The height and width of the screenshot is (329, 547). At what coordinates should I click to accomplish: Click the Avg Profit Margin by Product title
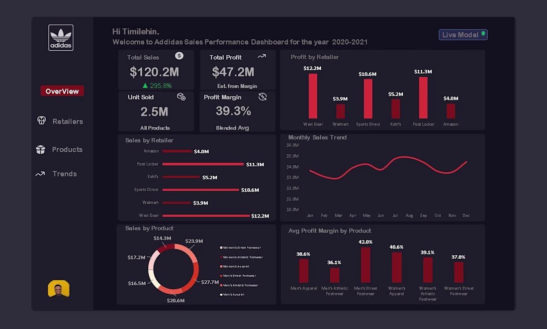(x=330, y=230)
